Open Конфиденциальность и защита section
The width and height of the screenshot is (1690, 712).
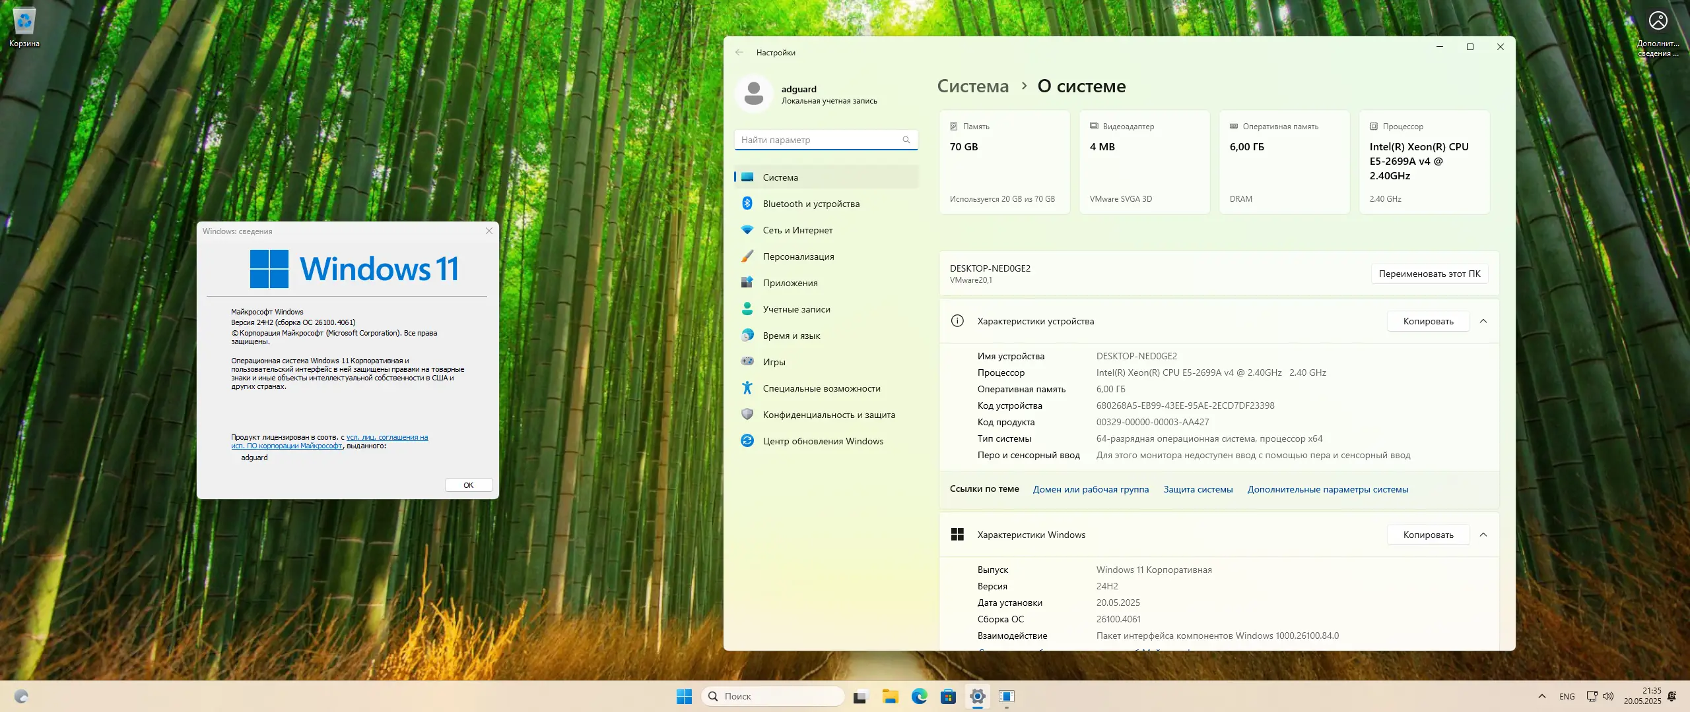(x=828, y=415)
